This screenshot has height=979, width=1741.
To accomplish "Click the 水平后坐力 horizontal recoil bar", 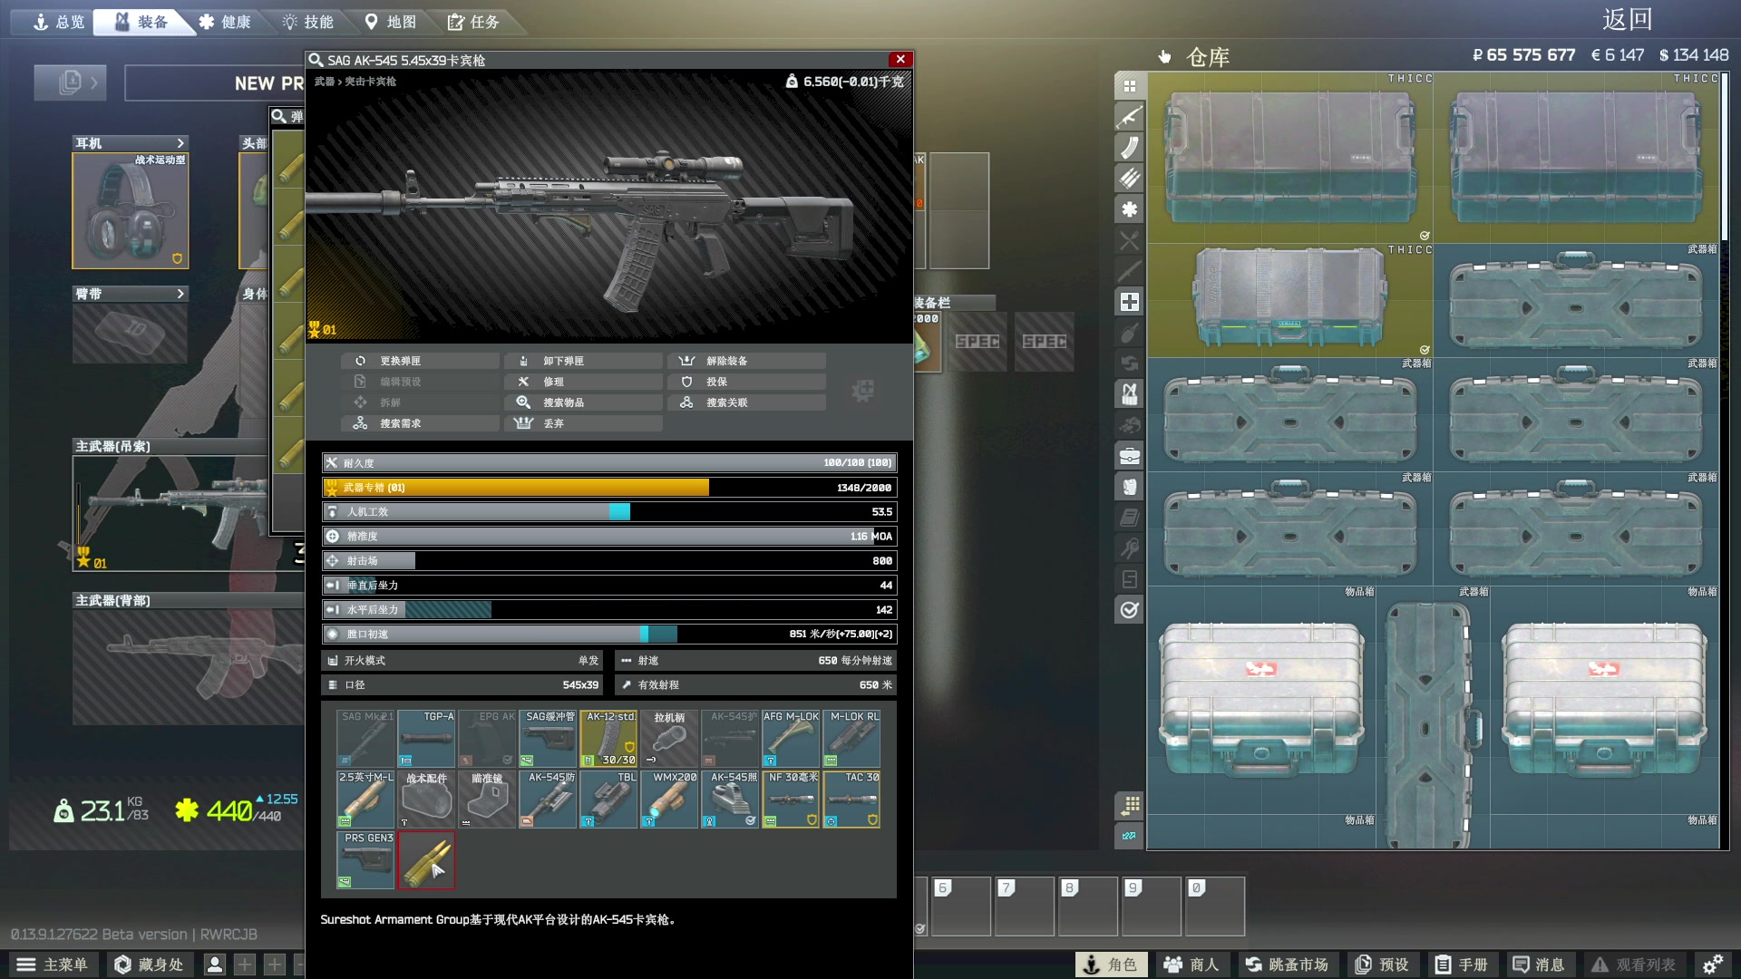I will [609, 610].
